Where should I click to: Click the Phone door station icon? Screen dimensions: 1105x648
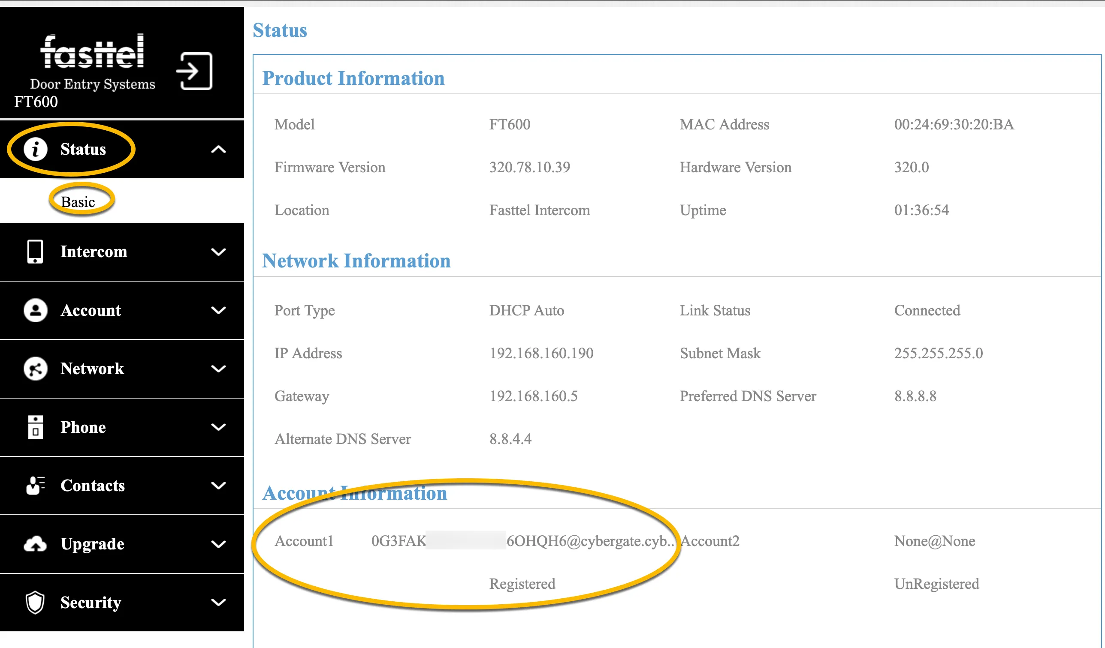pos(36,427)
